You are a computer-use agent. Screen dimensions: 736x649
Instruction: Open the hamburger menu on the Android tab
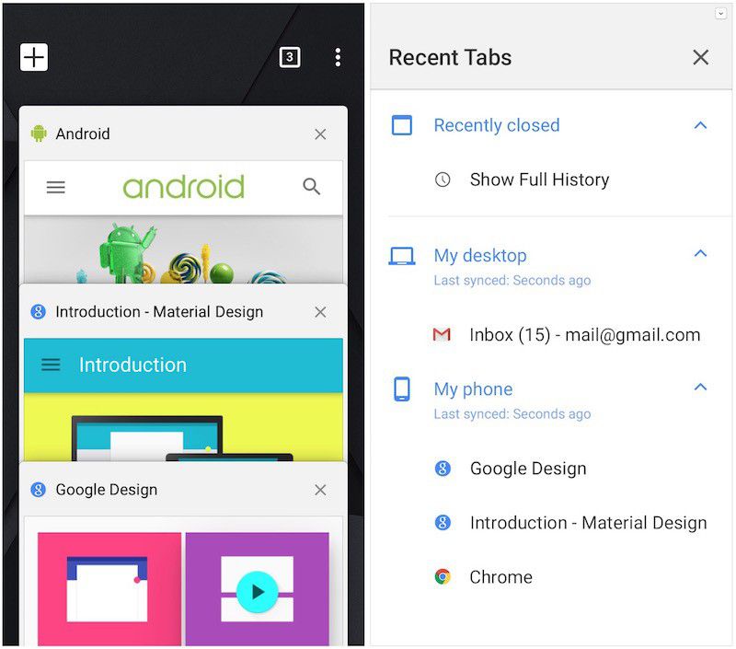55,187
